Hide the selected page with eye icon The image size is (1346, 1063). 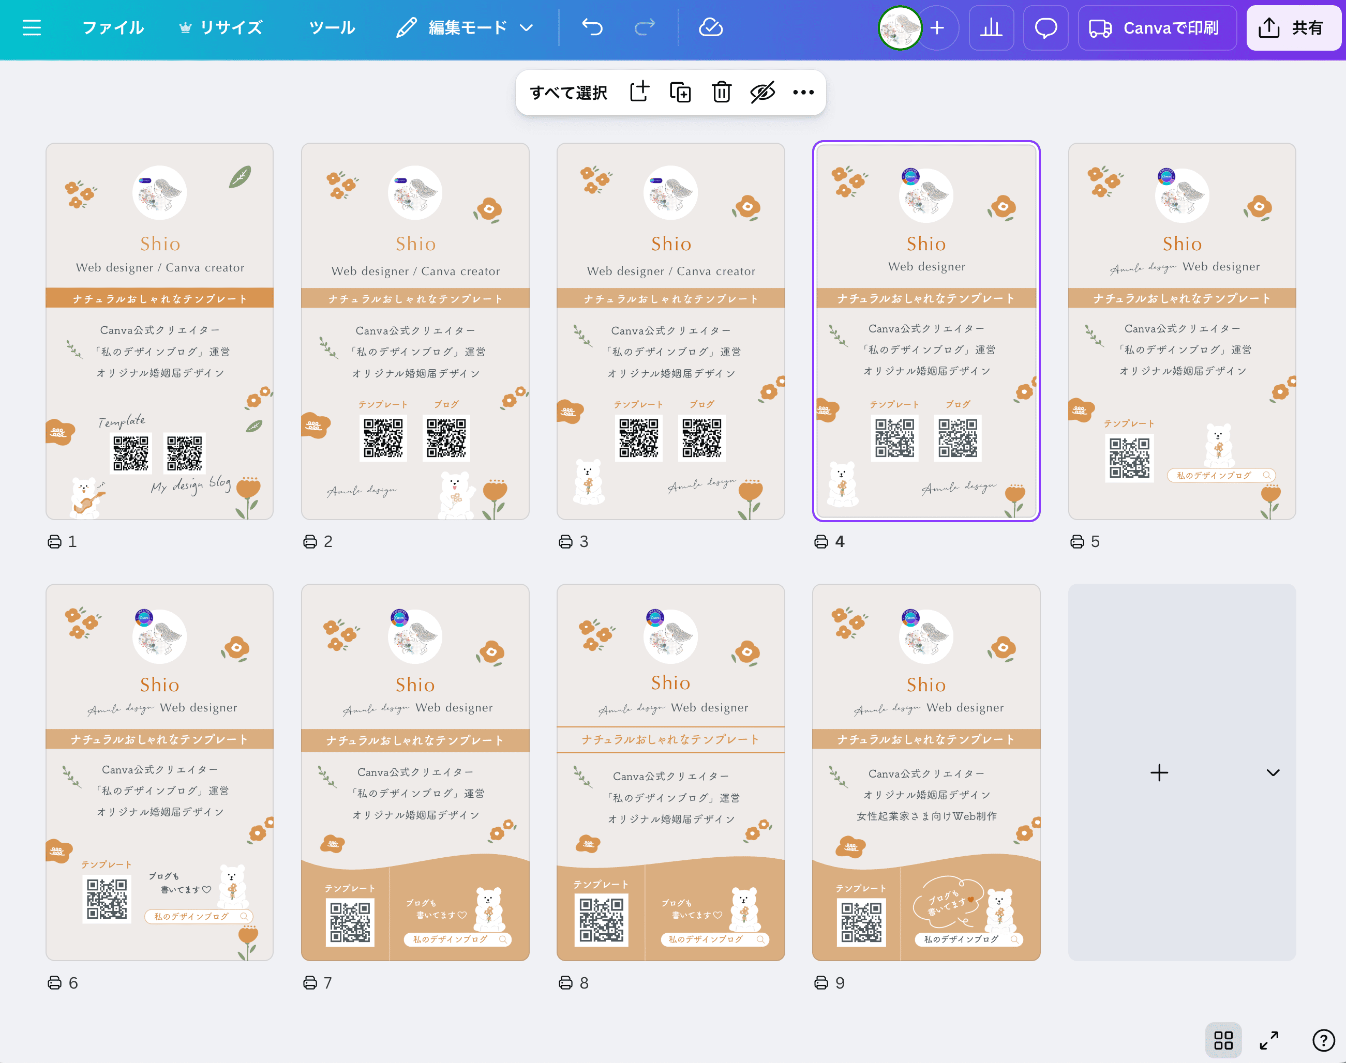click(x=762, y=92)
